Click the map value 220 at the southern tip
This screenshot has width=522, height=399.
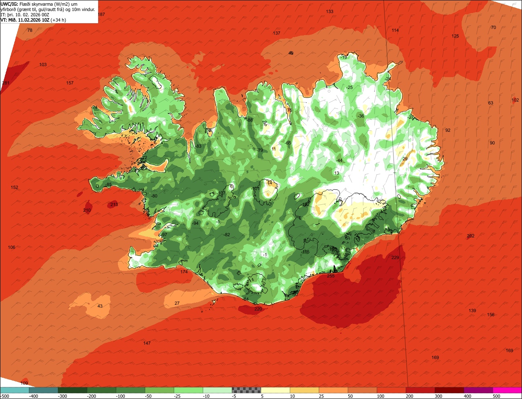(x=258, y=309)
